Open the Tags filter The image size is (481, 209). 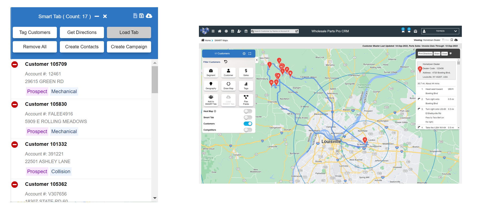[x=246, y=86]
